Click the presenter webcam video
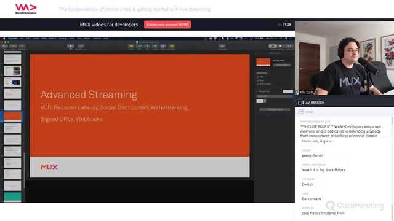Image resolution: width=394 pixels, height=221 pixels. click(345, 58)
